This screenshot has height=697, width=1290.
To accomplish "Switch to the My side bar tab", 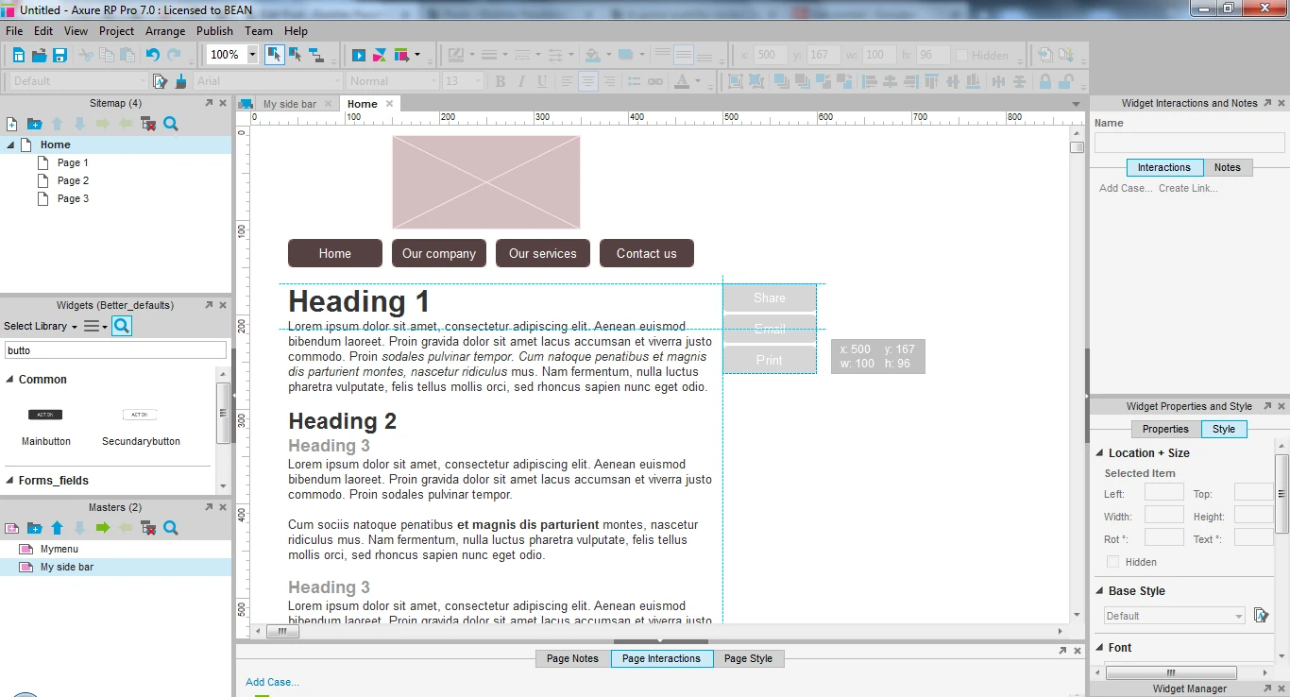I will pos(290,104).
